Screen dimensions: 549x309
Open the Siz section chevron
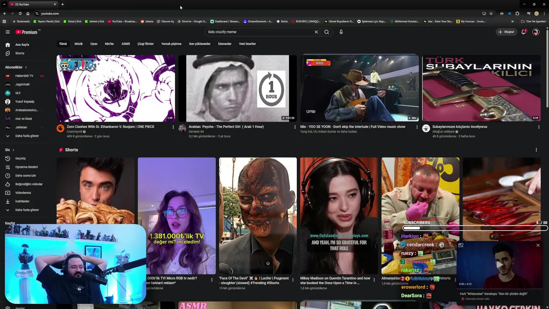pyautogui.click(x=13, y=150)
